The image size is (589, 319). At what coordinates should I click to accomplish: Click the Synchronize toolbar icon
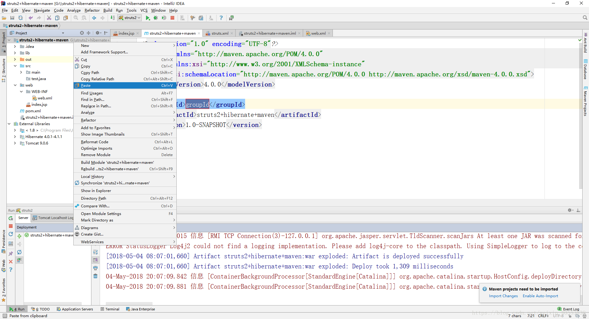pyautogui.click(x=21, y=18)
